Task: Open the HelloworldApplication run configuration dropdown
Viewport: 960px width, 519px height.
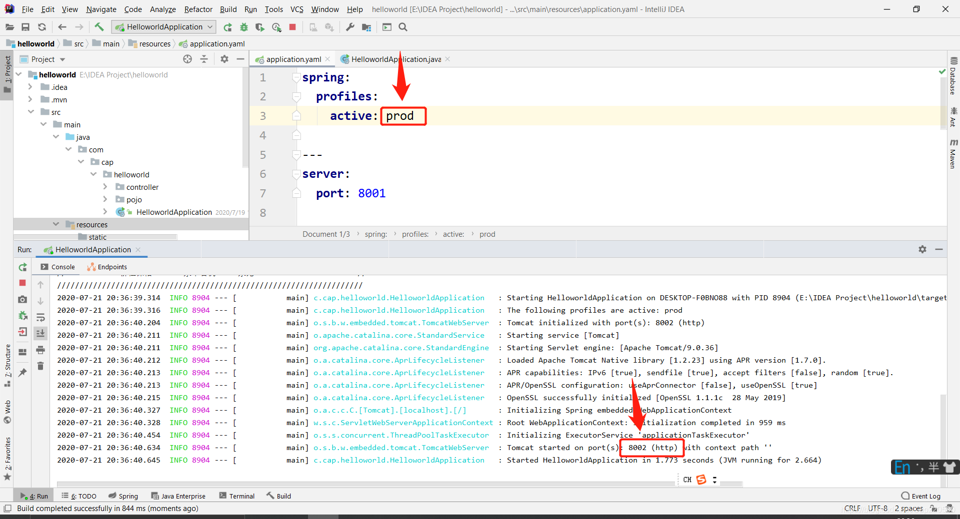Action: 164,27
